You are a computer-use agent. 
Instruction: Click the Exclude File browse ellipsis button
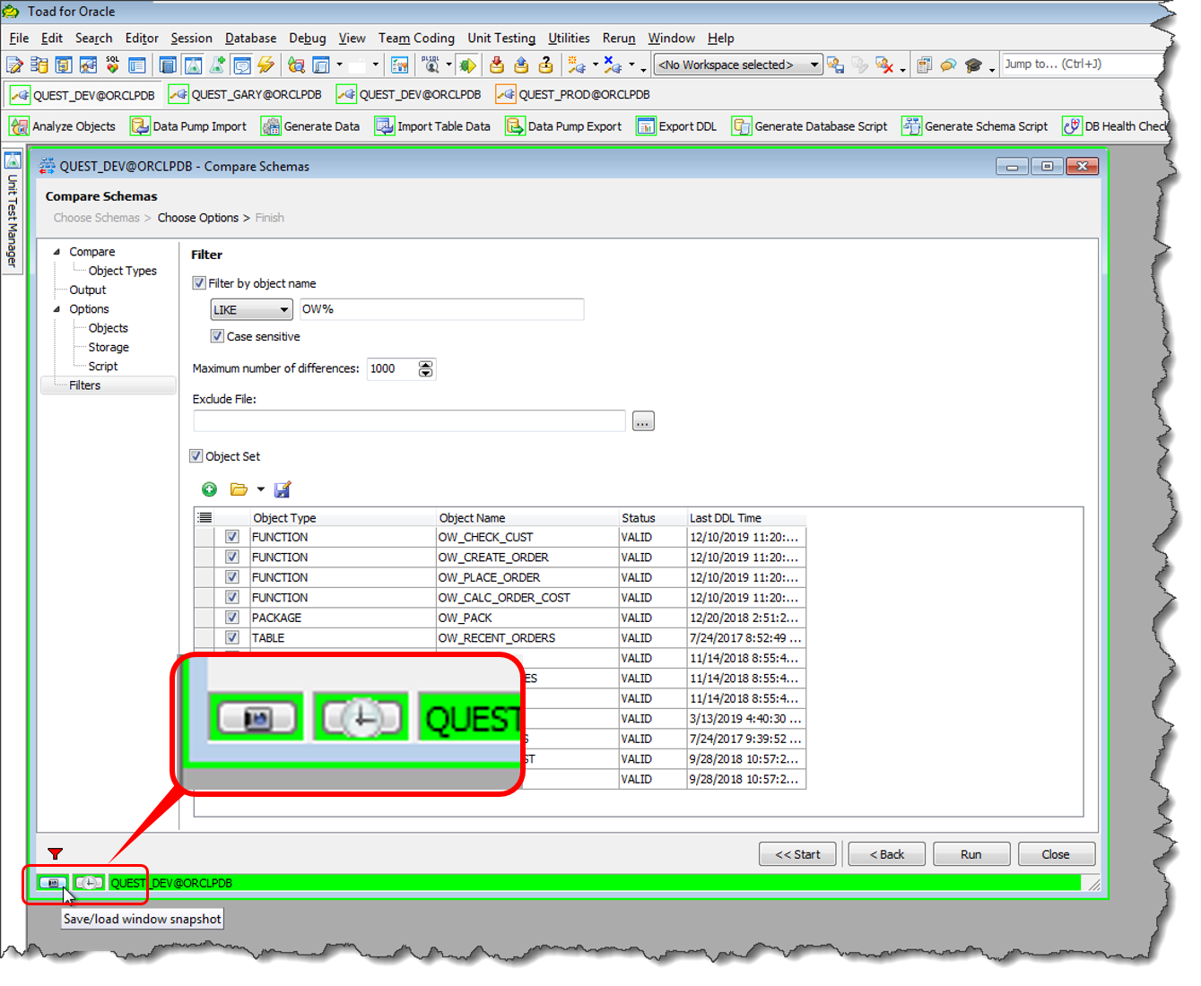(643, 421)
